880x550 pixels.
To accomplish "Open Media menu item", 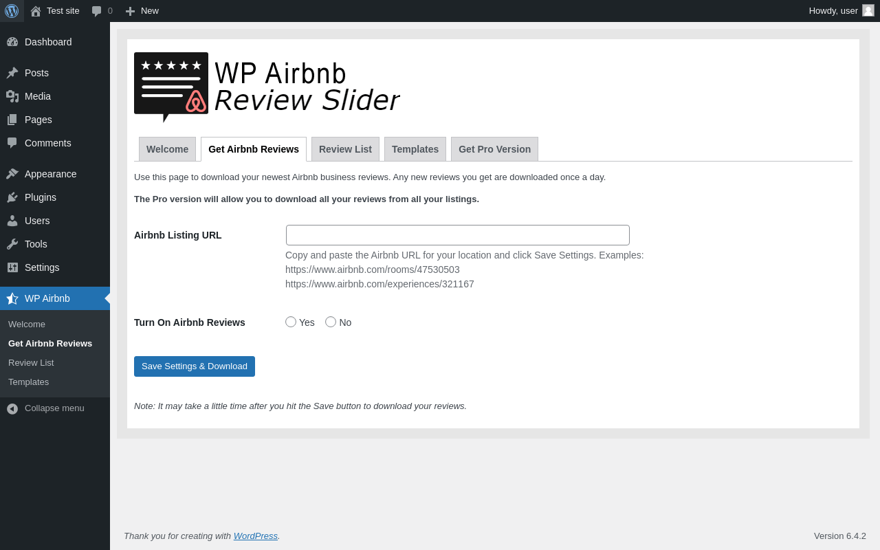I will [x=38, y=96].
